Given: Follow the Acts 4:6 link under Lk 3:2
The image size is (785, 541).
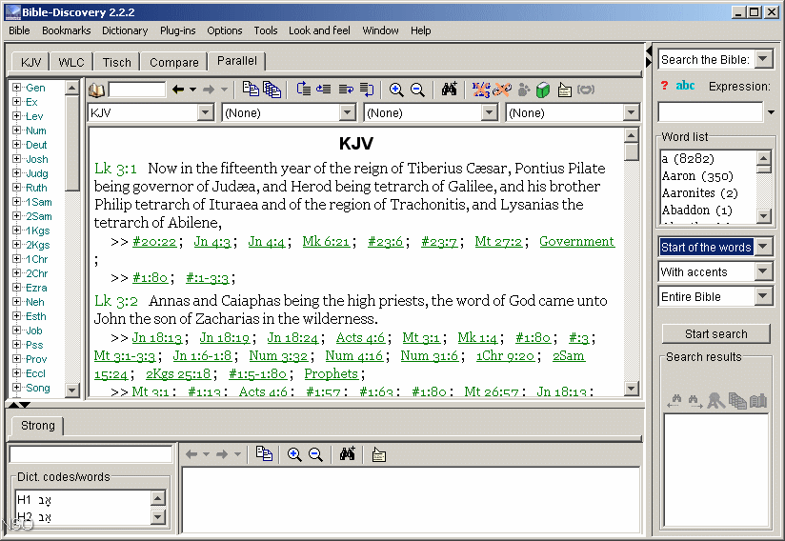Looking at the screenshot, I should (x=360, y=338).
